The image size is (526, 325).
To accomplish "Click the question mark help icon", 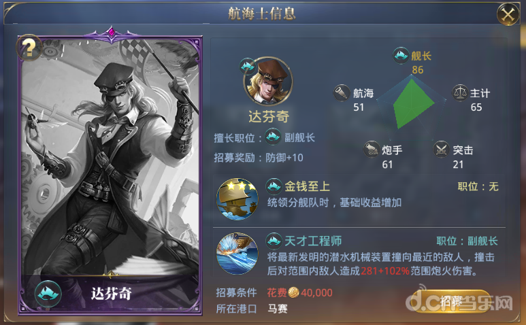I will (x=29, y=48).
